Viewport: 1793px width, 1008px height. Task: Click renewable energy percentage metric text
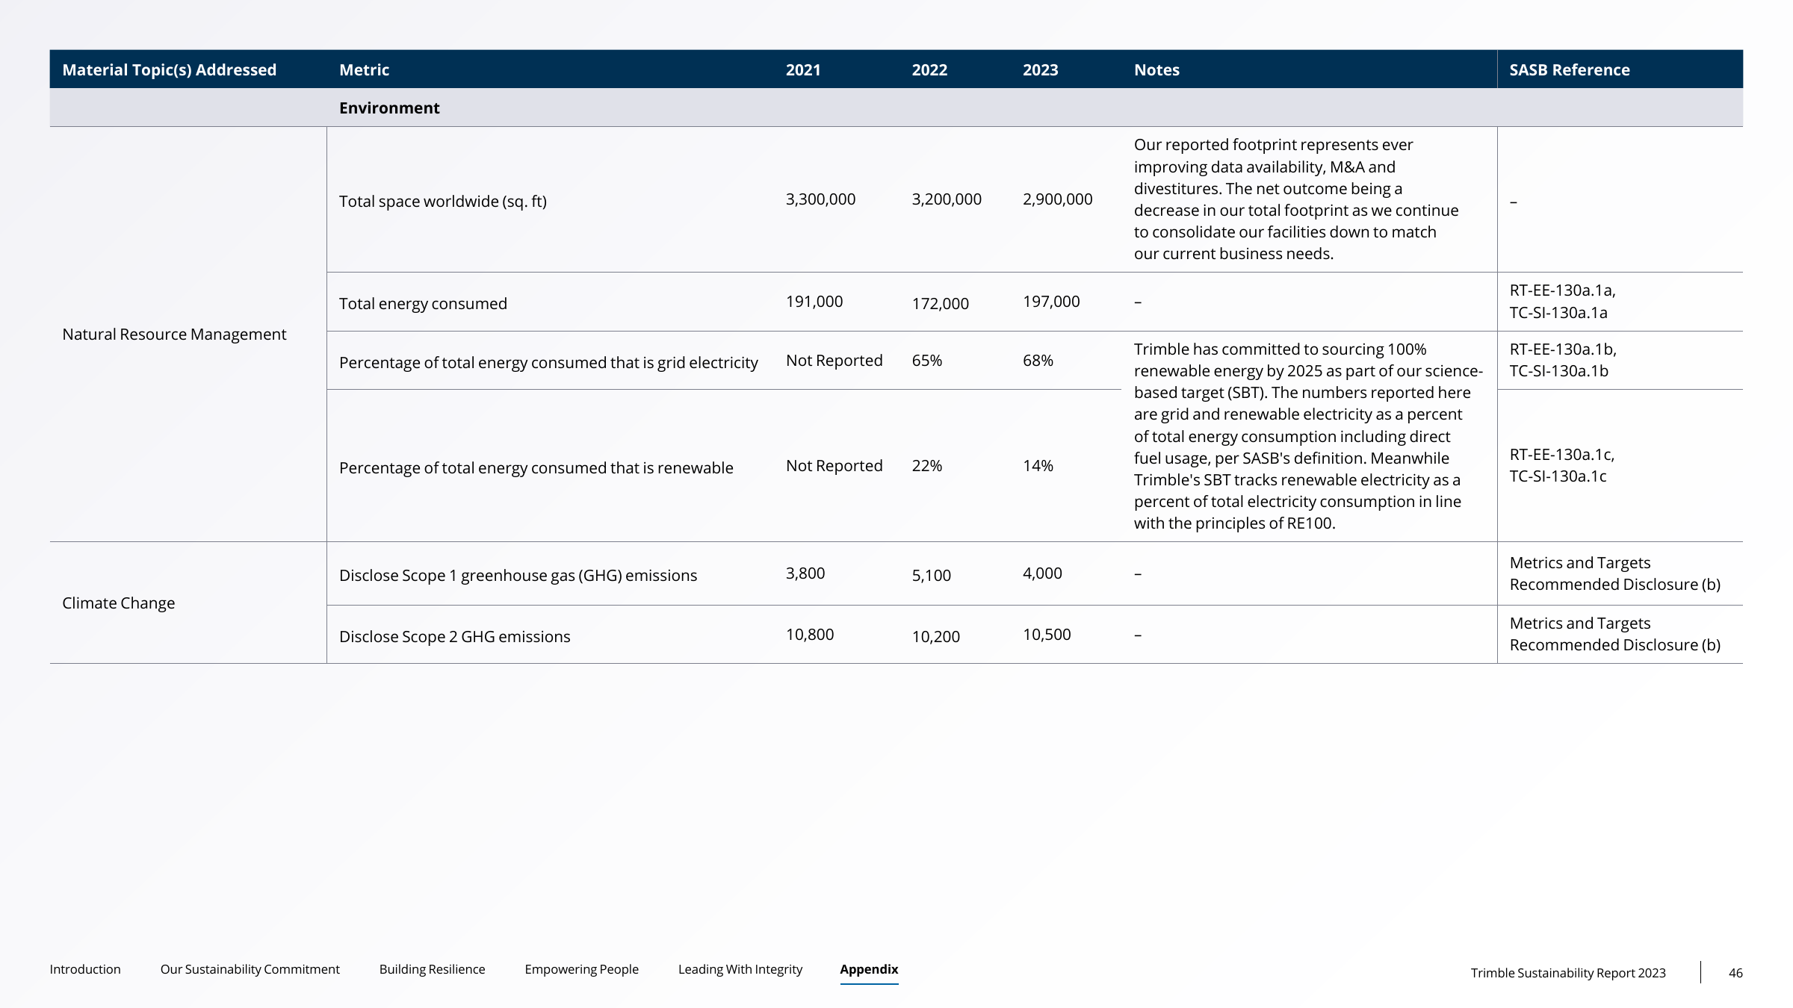[x=536, y=468]
